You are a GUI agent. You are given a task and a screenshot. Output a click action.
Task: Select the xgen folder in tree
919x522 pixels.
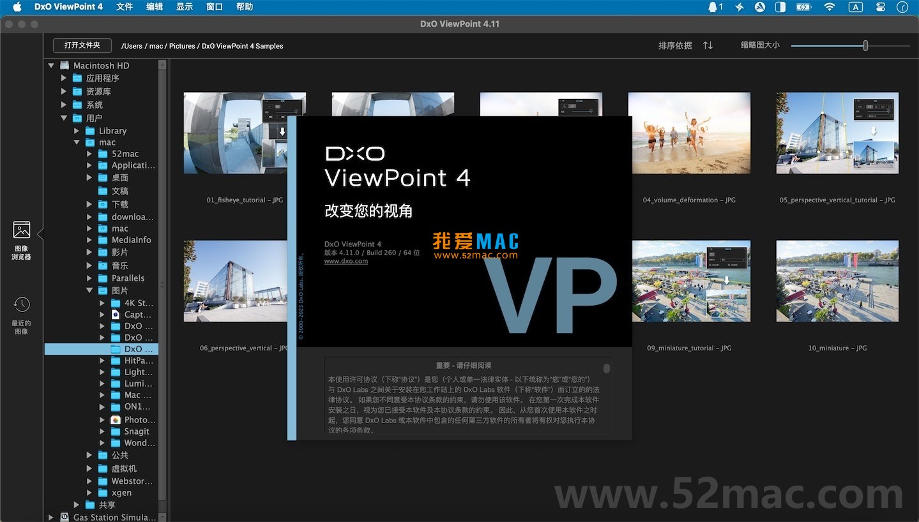[x=121, y=493]
